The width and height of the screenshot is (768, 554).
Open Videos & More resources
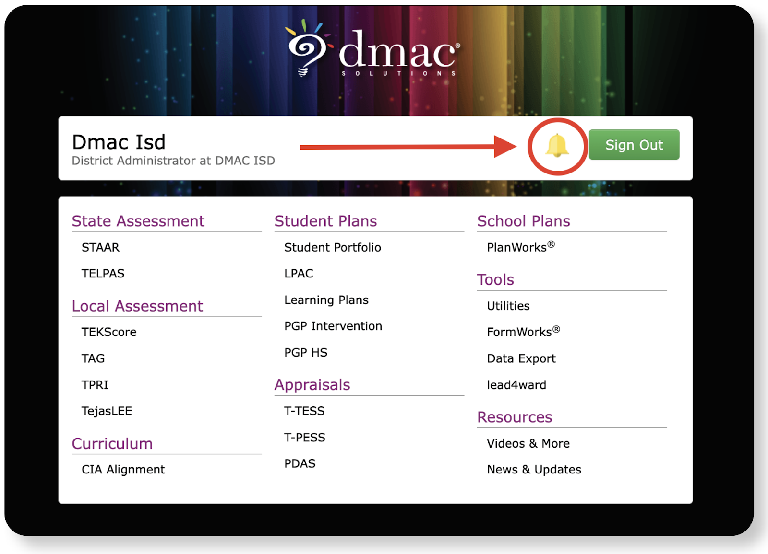coord(528,443)
